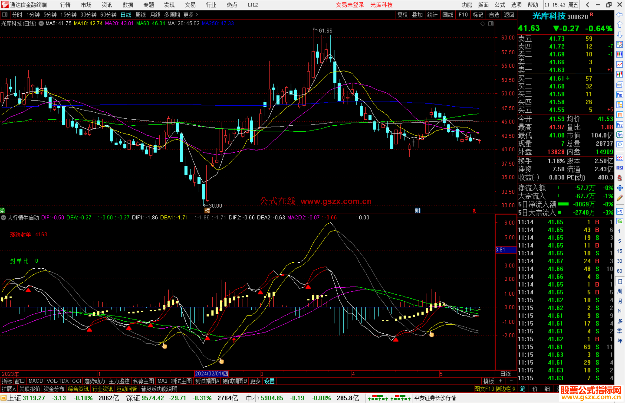Toggle the panel layout icon before 分时
Viewport: 625px width, 403px height.
coord(5,15)
